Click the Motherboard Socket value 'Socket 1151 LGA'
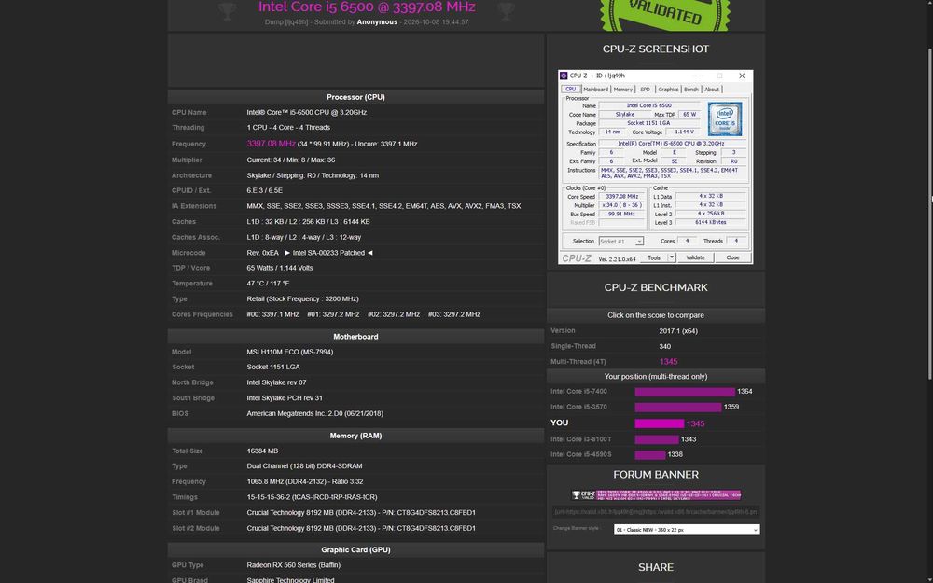The image size is (933, 583). point(273,367)
